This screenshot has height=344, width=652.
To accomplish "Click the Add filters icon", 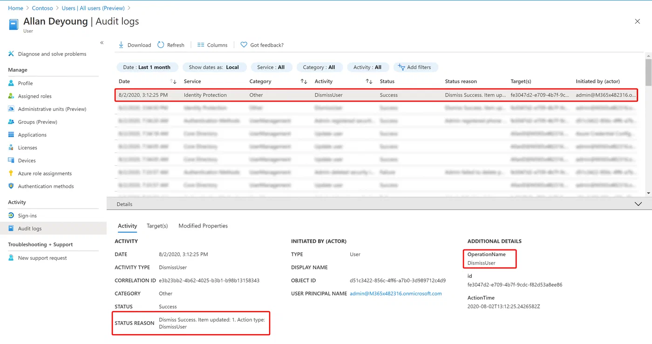I will pos(401,67).
